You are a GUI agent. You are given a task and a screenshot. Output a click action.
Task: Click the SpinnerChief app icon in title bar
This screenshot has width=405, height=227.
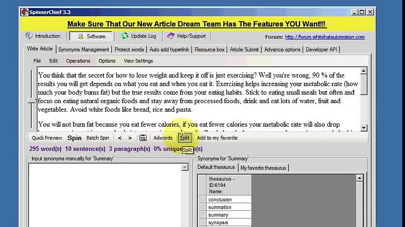(25, 12)
